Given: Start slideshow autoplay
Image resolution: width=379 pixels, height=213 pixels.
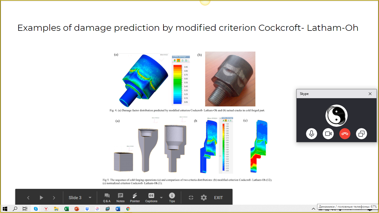Looking at the screenshot, I should pyautogui.click(x=41, y=198).
